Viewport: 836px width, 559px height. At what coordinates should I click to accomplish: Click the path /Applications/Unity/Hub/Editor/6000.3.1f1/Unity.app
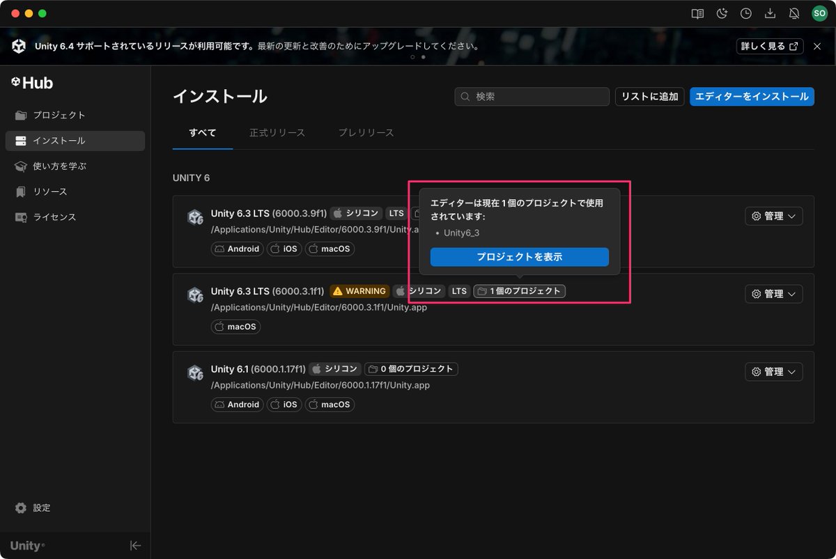[x=319, y=307]
